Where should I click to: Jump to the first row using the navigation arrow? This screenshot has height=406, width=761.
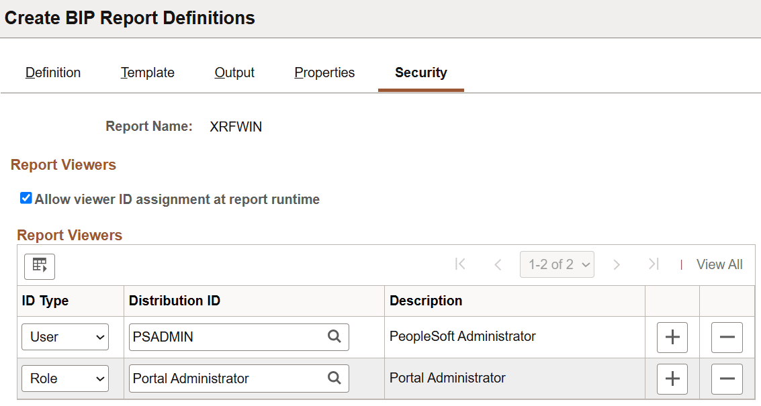[460, 264]
